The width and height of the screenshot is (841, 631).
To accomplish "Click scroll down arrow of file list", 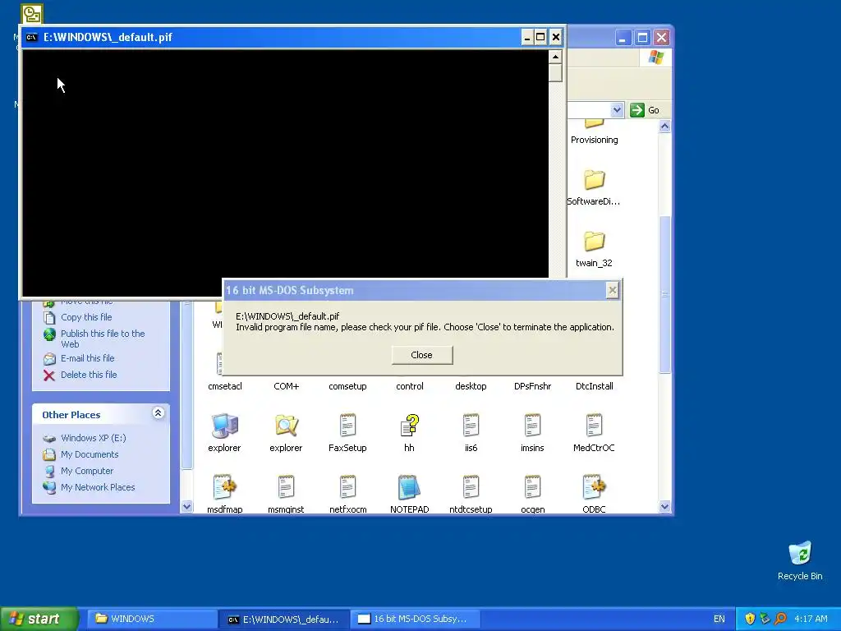I will pos(664,506).
